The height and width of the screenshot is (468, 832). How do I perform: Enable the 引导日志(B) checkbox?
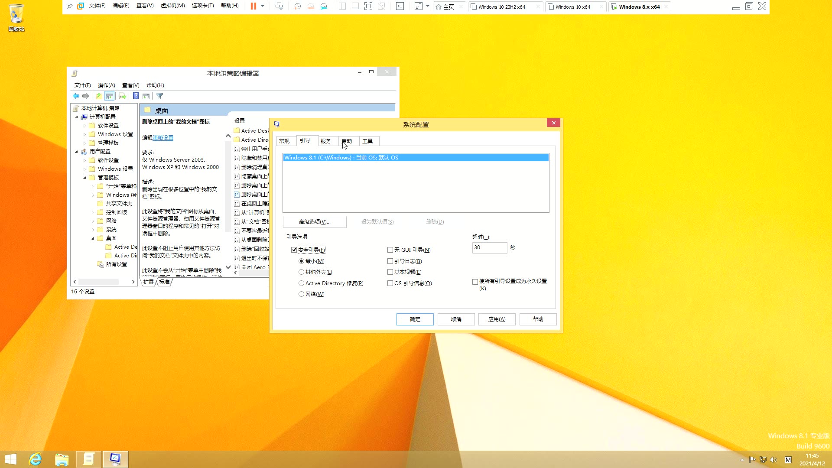(390, 261)
